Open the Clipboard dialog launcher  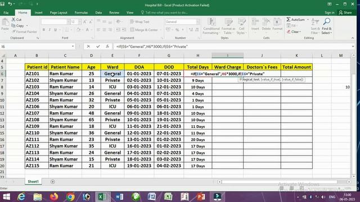[38, 38]
